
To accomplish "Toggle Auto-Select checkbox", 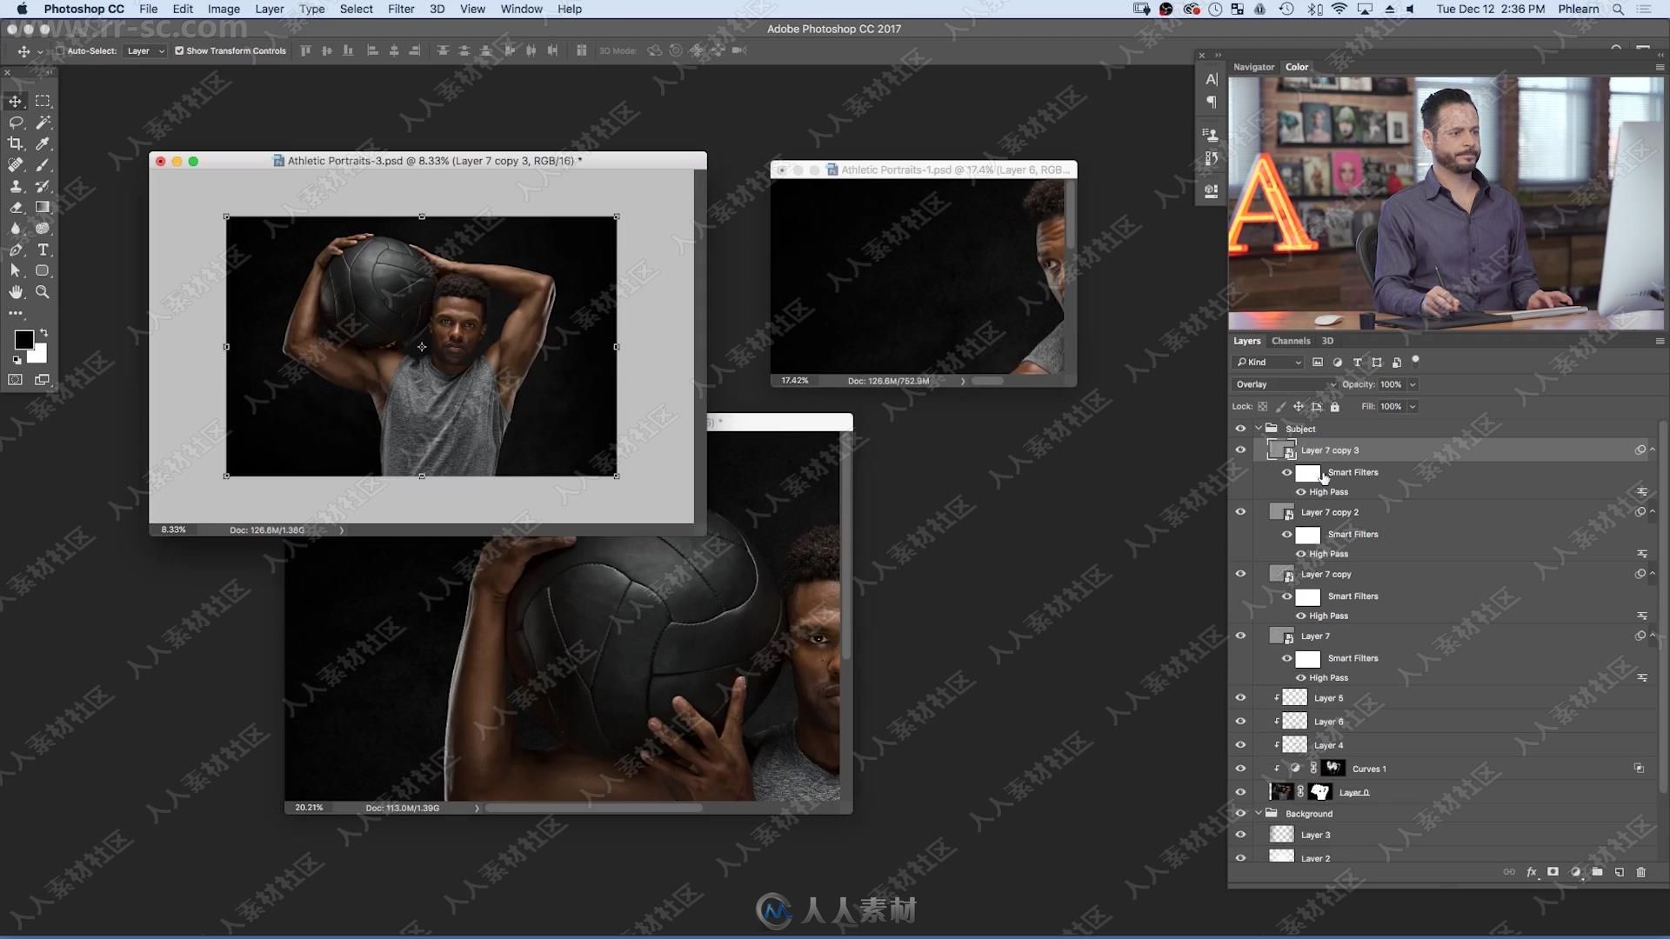I will (x=60, y=50).
